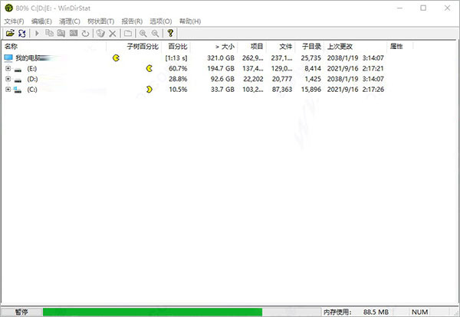Sort by the 属性 column header
This screenshot has height=317, width=460.
pyautogui.click(x=400, y=46)
